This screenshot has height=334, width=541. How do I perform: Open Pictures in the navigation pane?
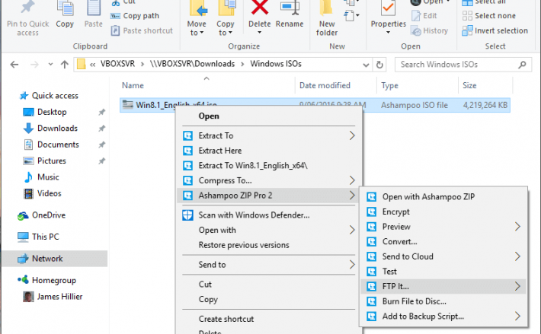(51, 161)
